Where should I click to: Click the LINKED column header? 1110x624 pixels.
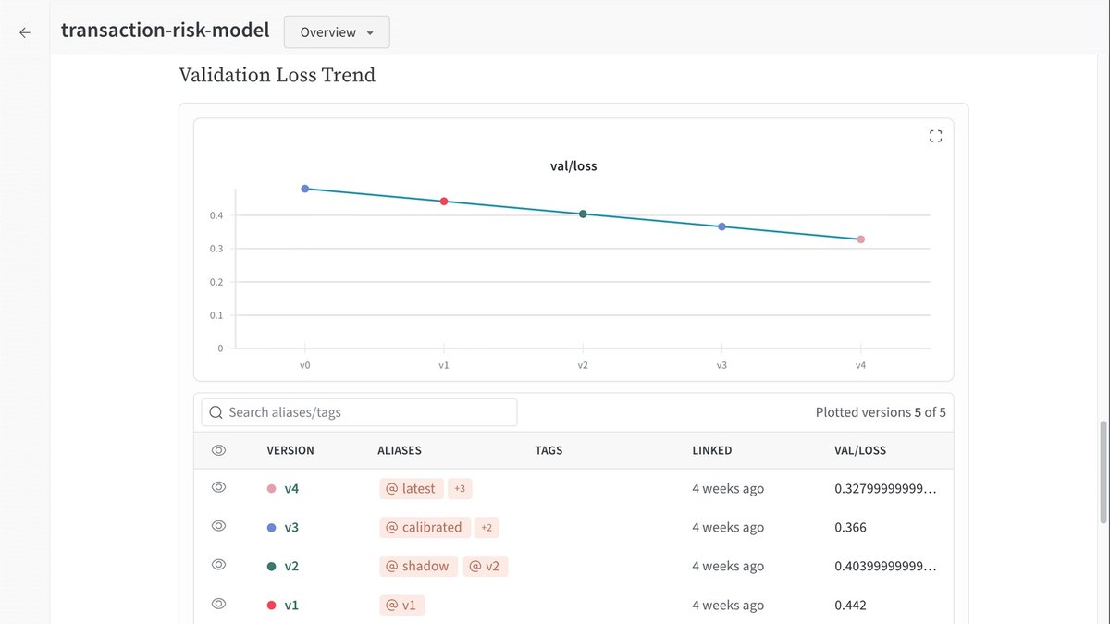tap(712, 450)
